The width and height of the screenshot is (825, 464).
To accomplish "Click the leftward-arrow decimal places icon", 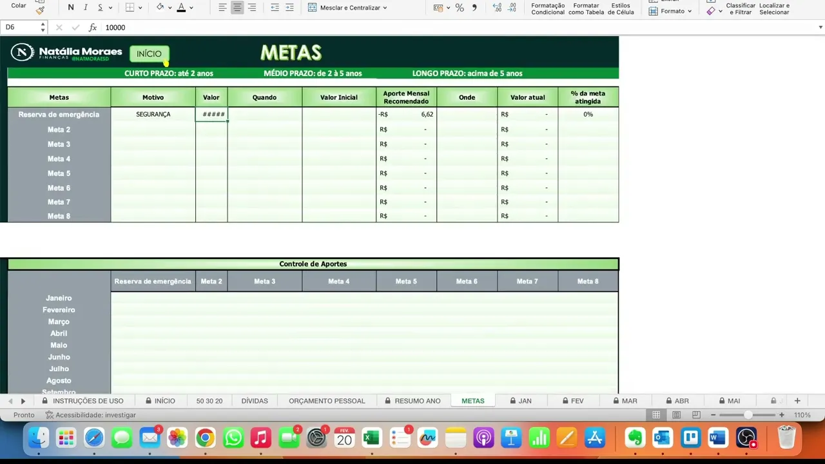I will (x=497, y=8).
